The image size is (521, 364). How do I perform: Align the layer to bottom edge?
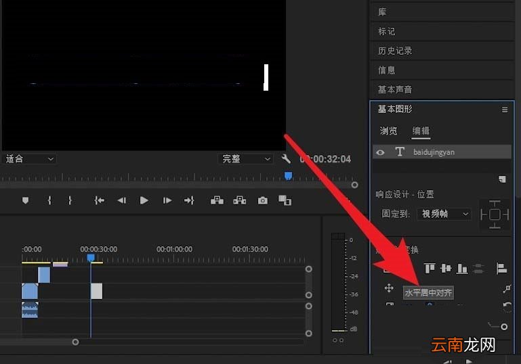point(462,268)
